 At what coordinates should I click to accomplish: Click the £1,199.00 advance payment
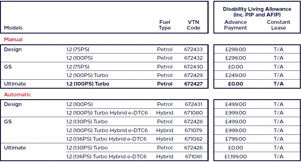(x=236, y=157)
